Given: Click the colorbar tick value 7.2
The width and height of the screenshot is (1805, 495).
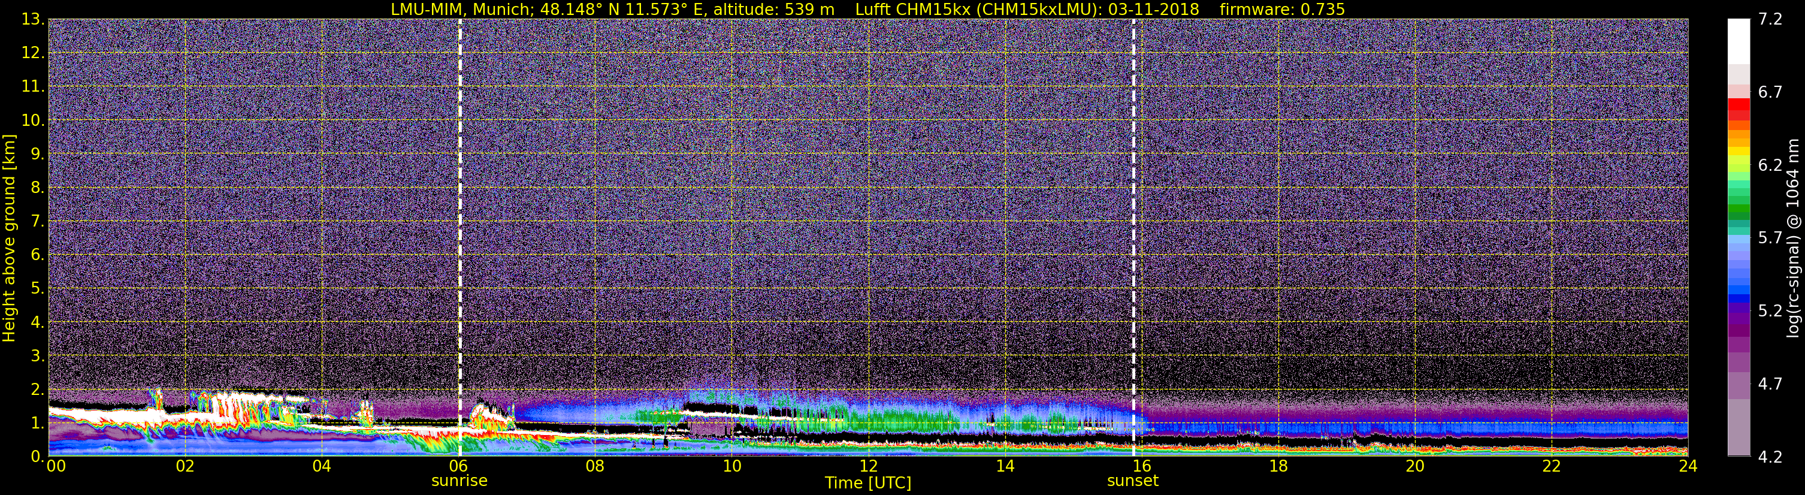Looking at the screenshot, I should point(1770,20).
